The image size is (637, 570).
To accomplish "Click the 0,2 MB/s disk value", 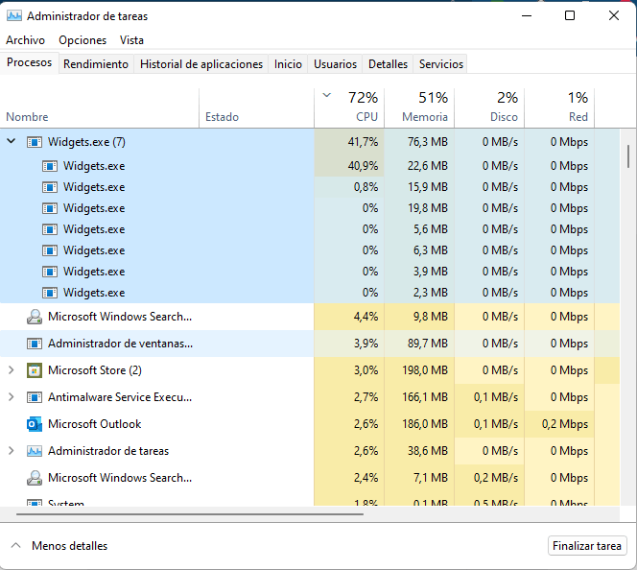I will pos(496,478).
